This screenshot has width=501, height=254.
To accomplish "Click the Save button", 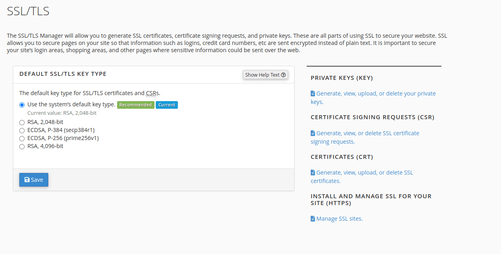I will pyautogui.click(x=33, y=179).
